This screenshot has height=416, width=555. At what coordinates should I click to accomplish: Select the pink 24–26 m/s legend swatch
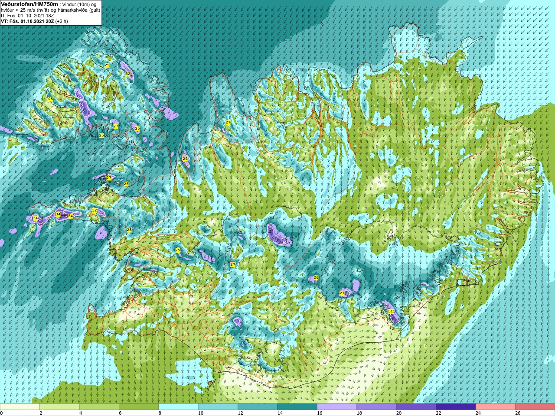(x=496, y=407)
